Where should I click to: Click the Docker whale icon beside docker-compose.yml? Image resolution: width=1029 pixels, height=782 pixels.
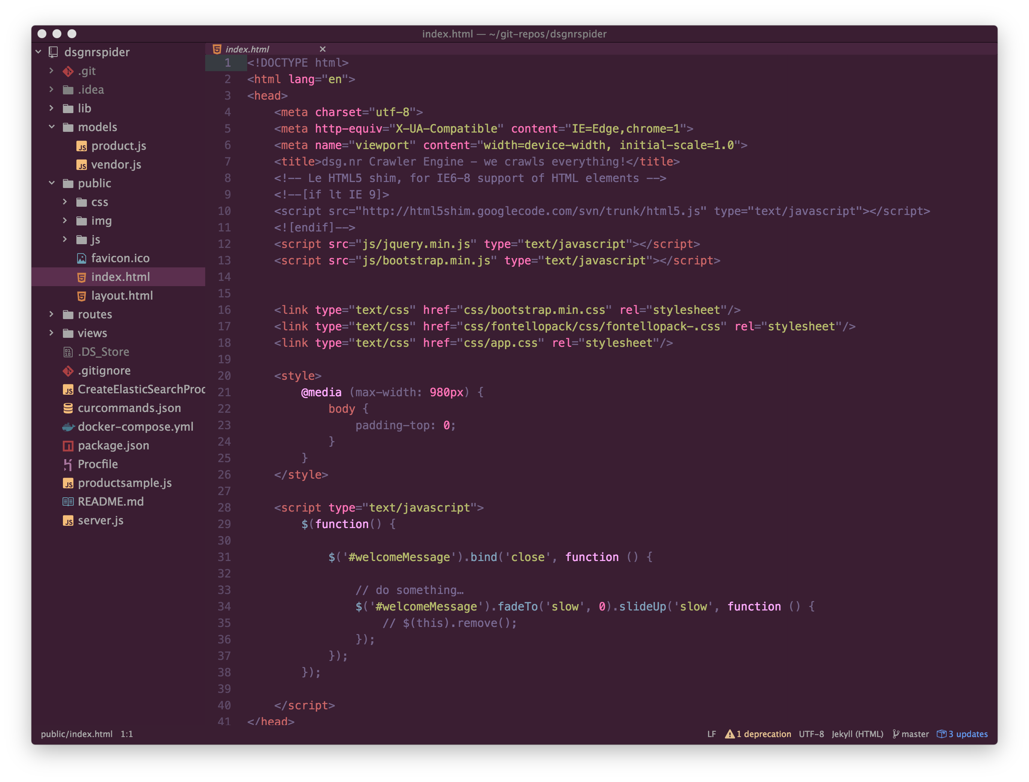[x=69, y=427]
